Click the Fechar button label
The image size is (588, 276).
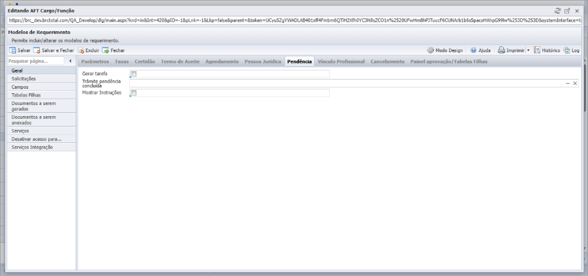coord(117,50)
